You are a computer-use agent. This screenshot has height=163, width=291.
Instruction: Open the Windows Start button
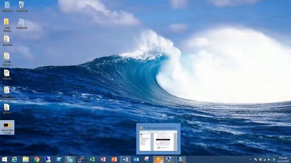[4, 159]
